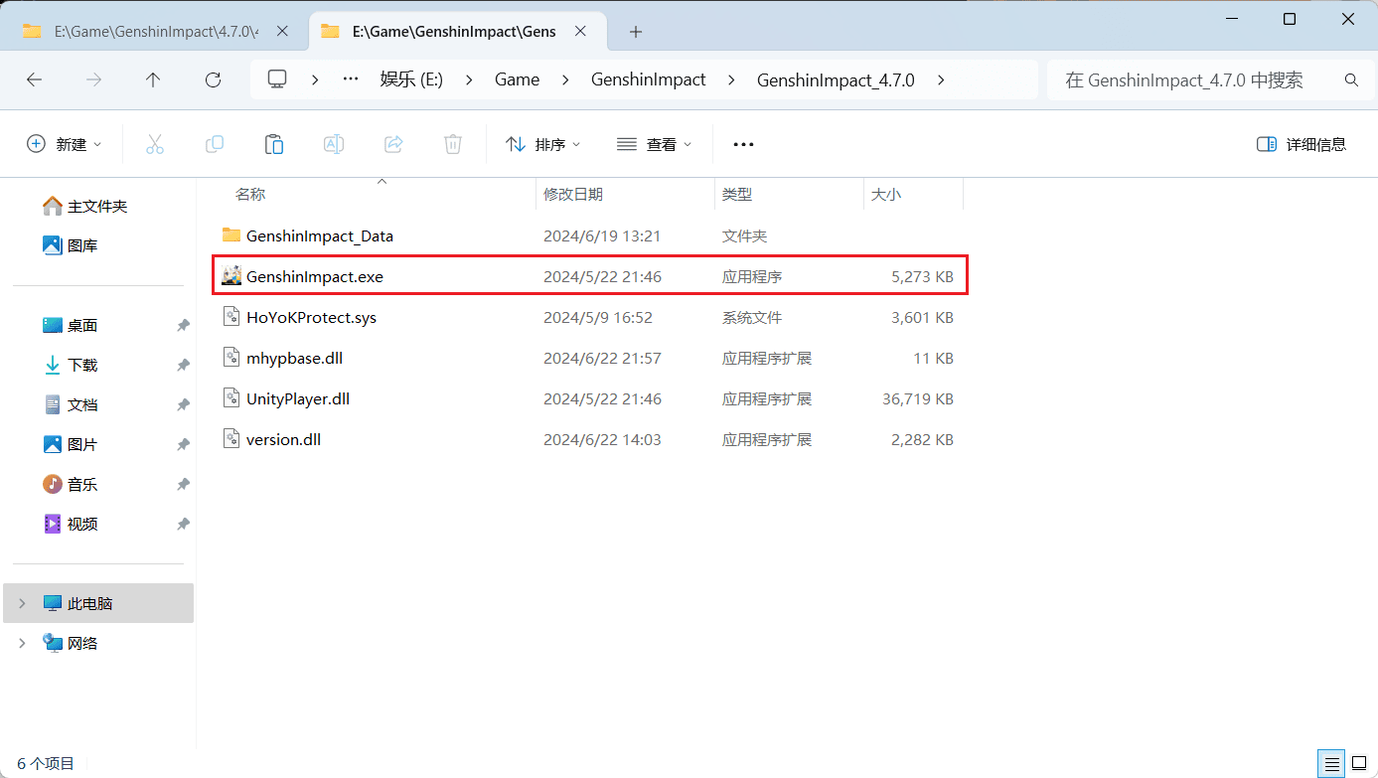Open the 新建 dropdown menu
The image size is (1378, 778).
tap(64, 144)
